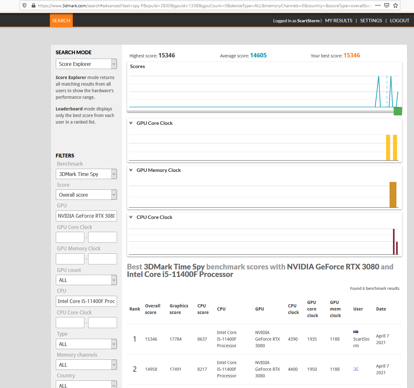Click the tracking protection shield icon
The height and width of the screenshot is (388, 414).
24,5
